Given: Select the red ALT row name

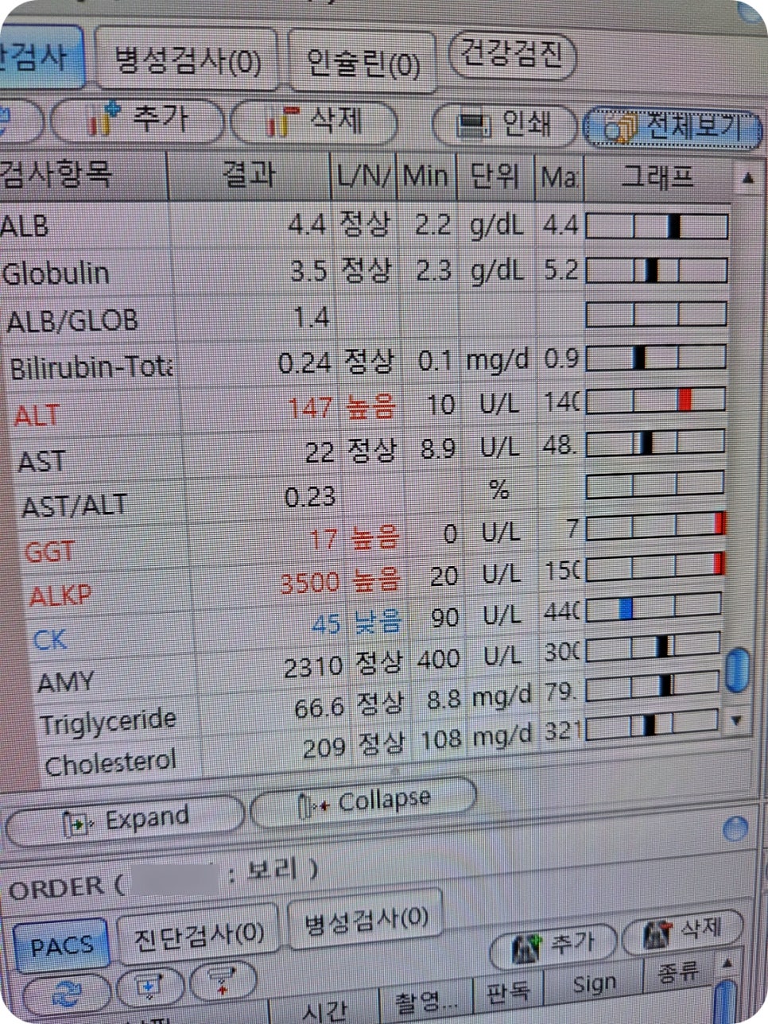Looking at the screenshot, I should pyautogui.click(x=37, y=416).
